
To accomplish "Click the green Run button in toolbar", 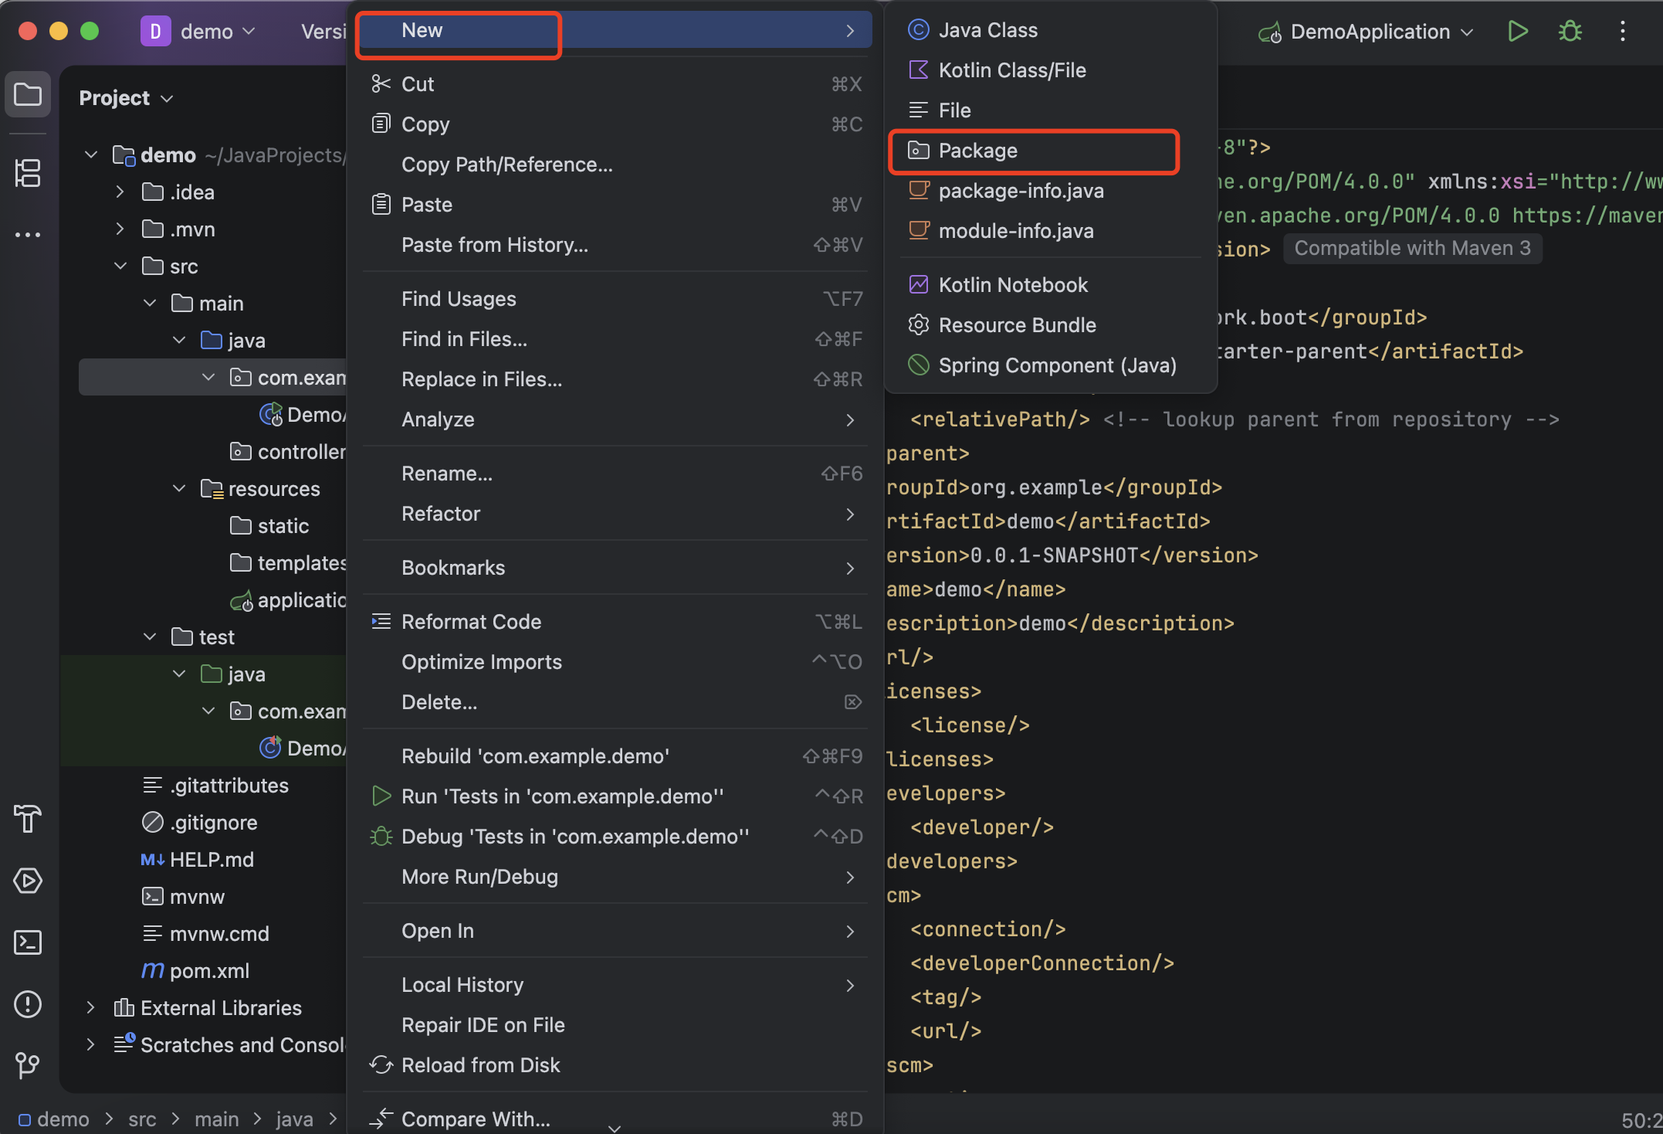I will 1517,32.
